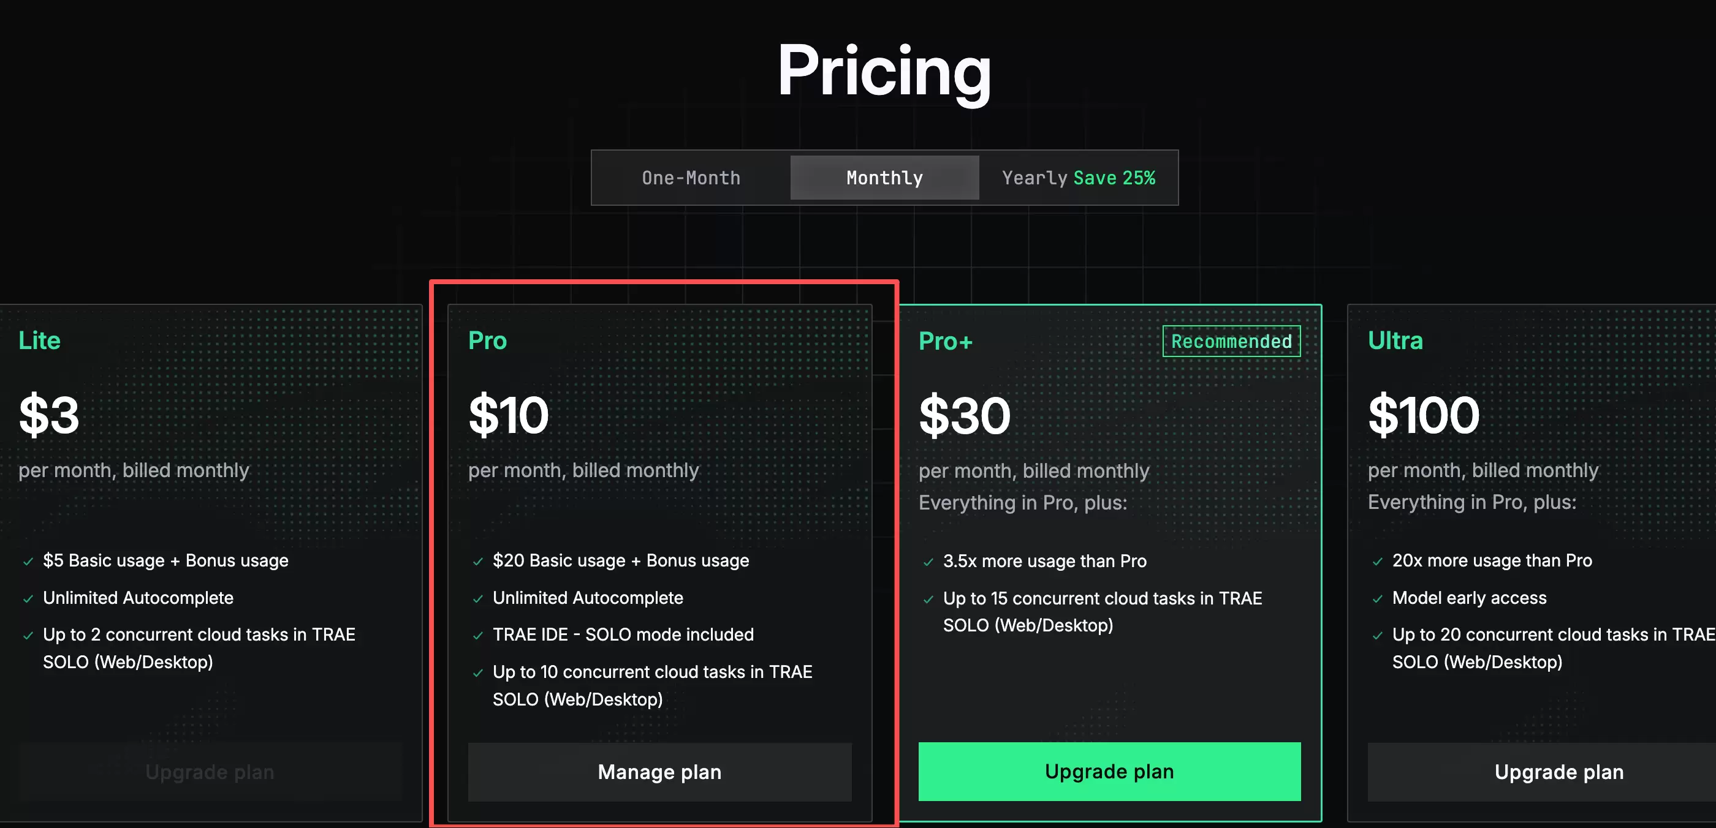Click the $30 price on Pro+
Screen dimensions: 1716x828
click(x=964, y=415)
